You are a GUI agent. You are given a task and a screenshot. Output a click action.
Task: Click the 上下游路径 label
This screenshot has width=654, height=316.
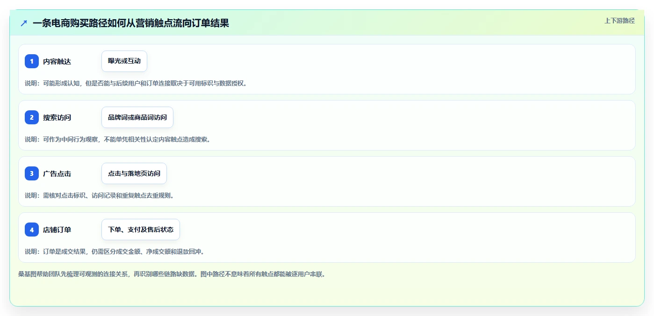click(619, 21)
